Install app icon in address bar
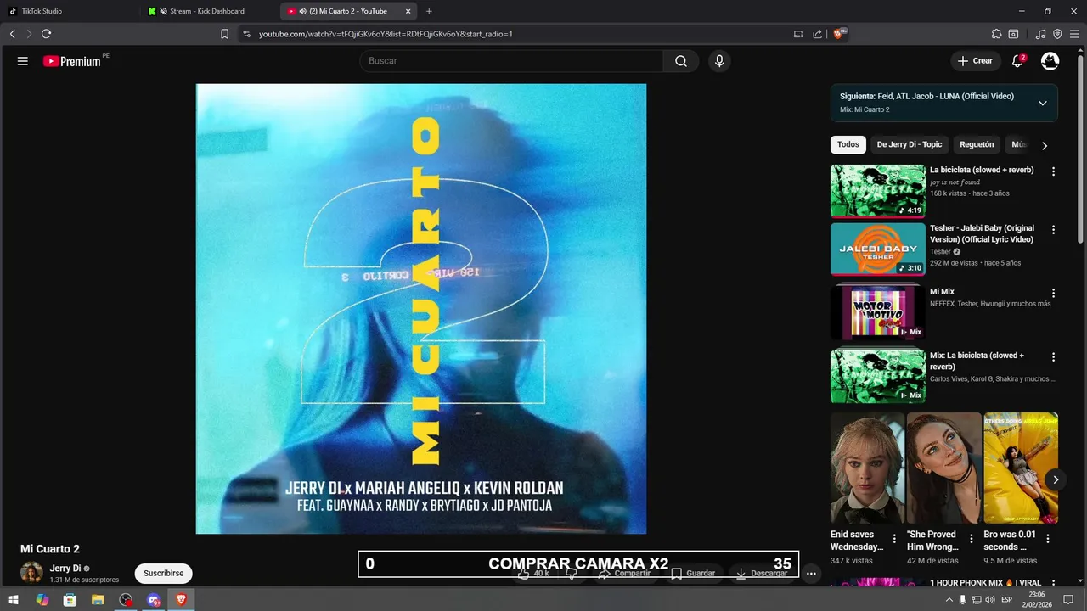 point(798,34)
